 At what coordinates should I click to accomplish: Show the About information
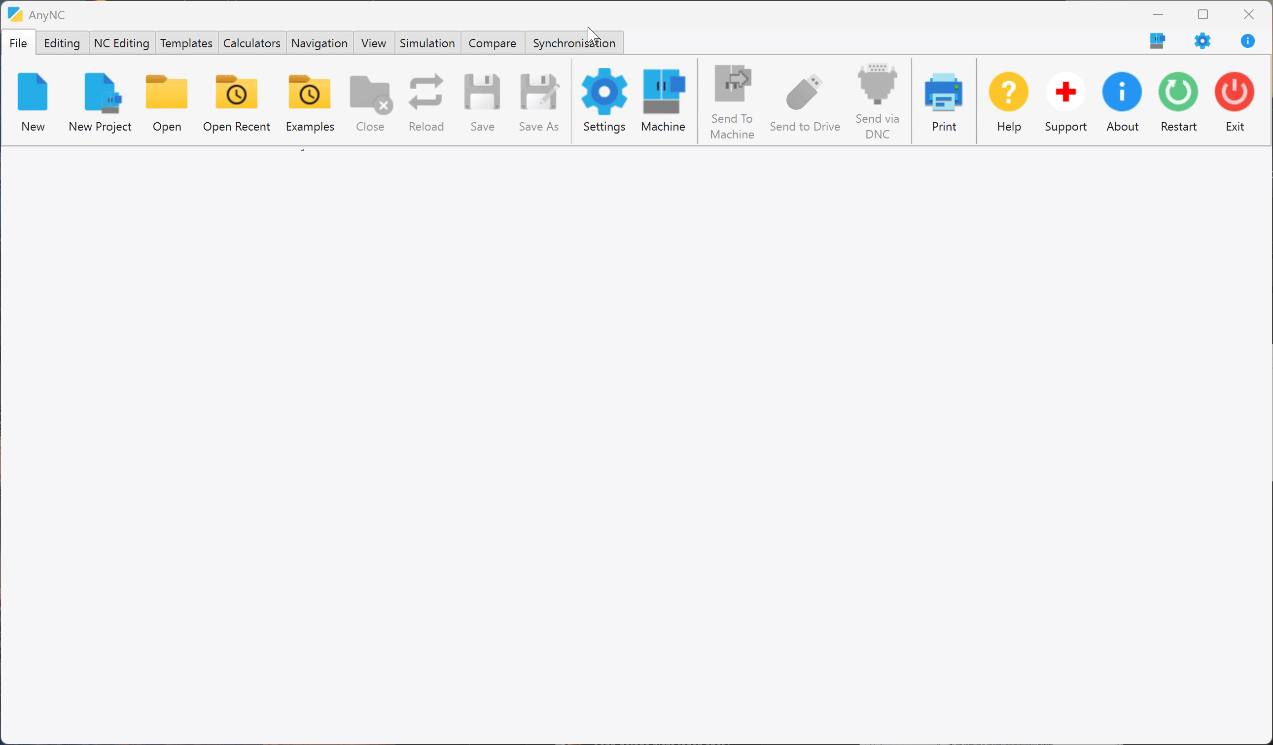click(x=1122, y=92)
